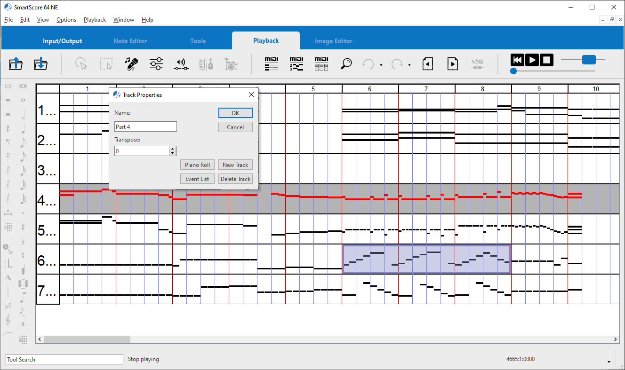Click the tempo slider handle
Screen dimensions: 625x370
pos(589,60)
